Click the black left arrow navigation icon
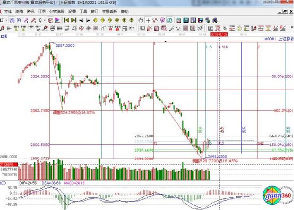This screenshot has width=294, height=210. pyautogui.click(x=81, y=20)
